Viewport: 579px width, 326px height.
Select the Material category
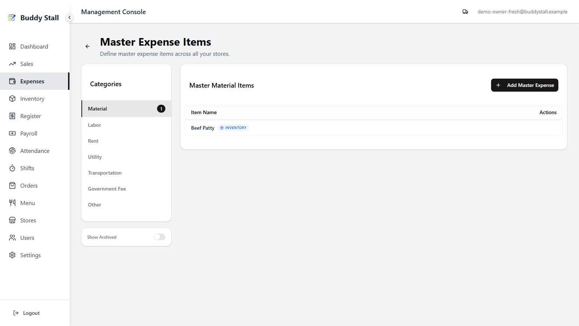126,109
